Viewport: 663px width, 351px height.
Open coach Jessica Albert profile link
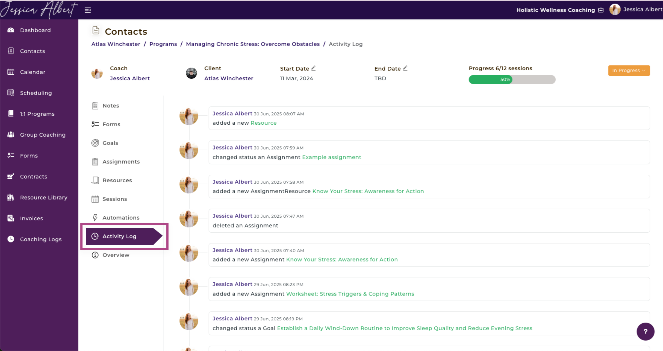(x=130, y=78)
